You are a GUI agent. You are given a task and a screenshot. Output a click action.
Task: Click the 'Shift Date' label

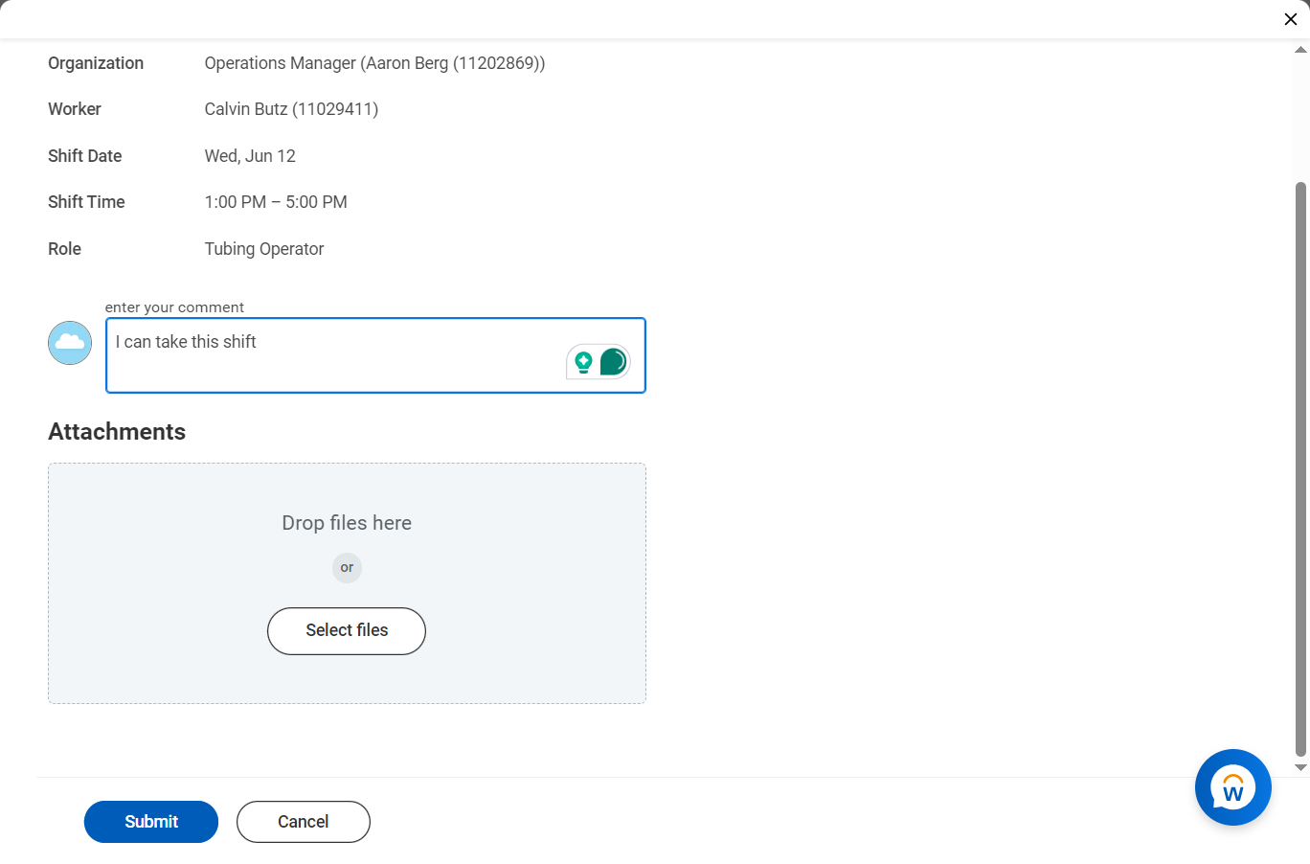pyautogui.click(x=85, y=156)
